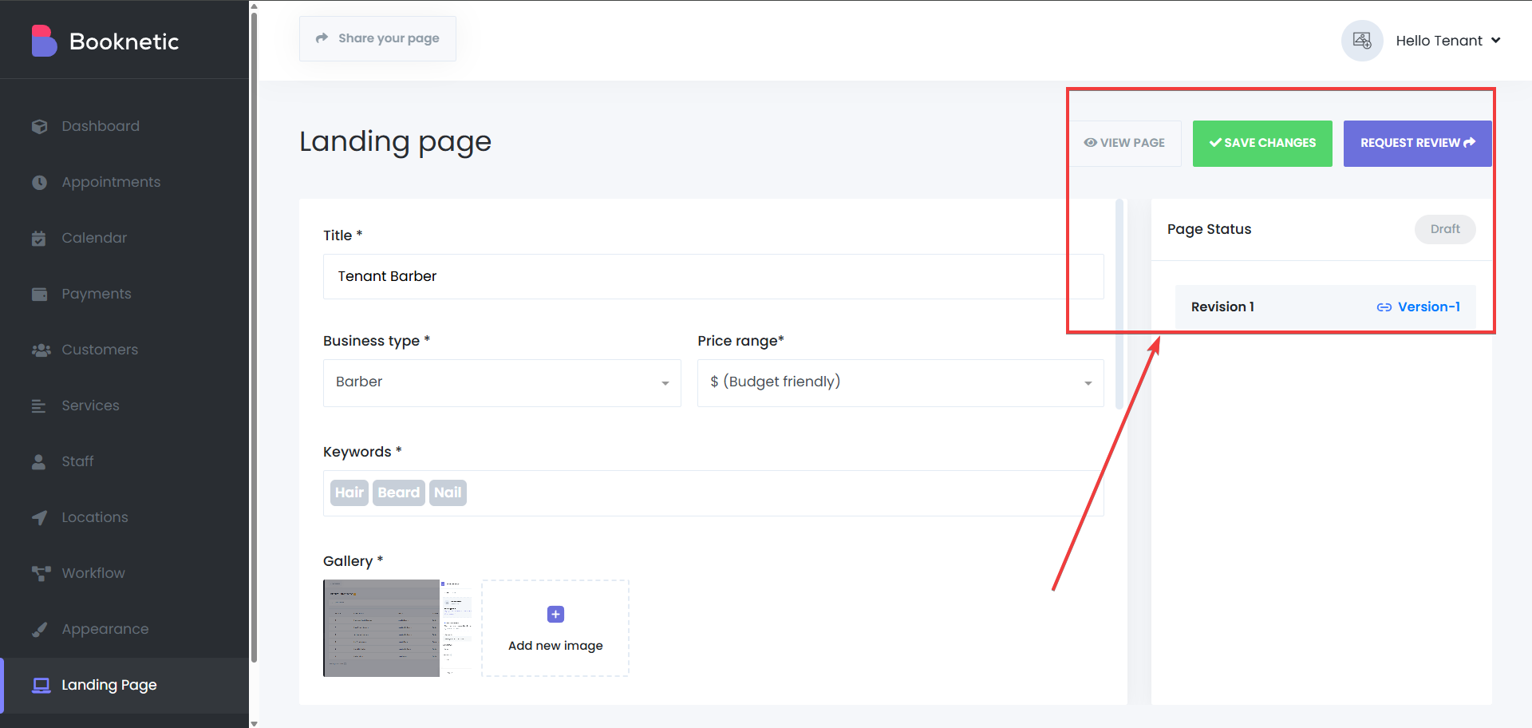Click the Revision 1 label
This screenshot has height=728, width=1532.
click(1222, 307)
